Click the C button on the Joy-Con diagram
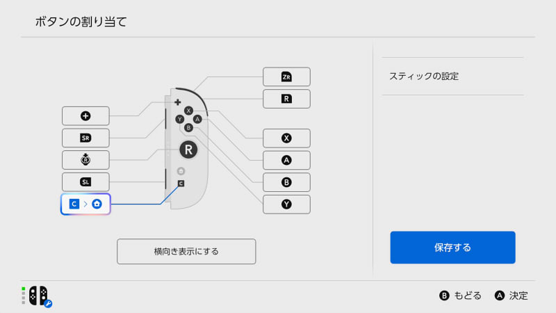This screenshot has height=313, width=556. coord(181,184)
